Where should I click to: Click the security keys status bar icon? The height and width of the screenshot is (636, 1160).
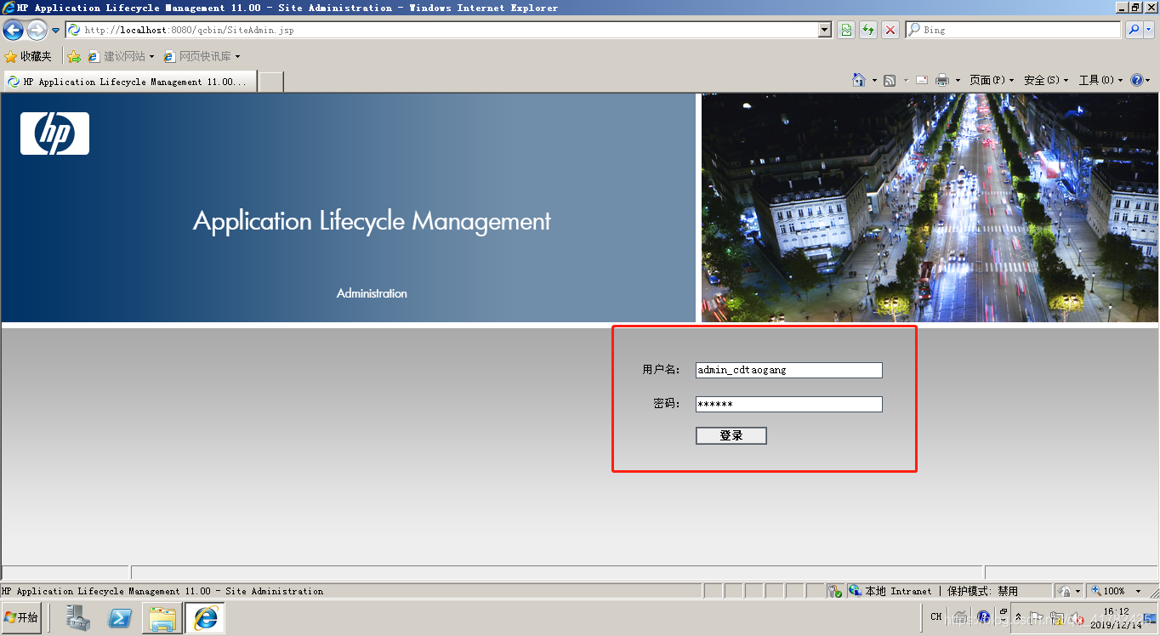coord(835,591)
